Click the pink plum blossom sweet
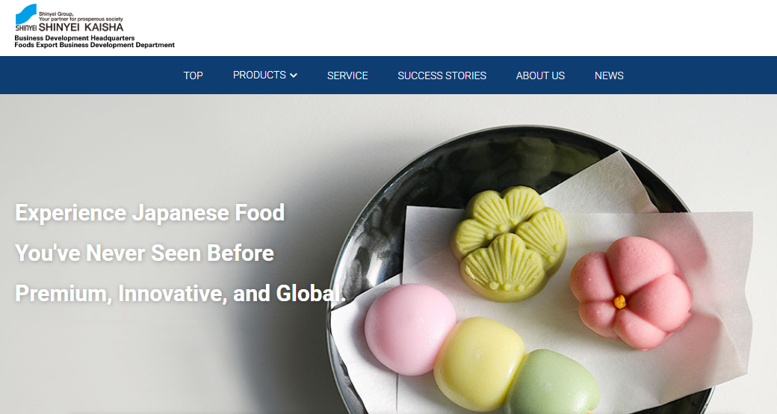The height and width of the screenshot is (414, 777). point(631,292)
